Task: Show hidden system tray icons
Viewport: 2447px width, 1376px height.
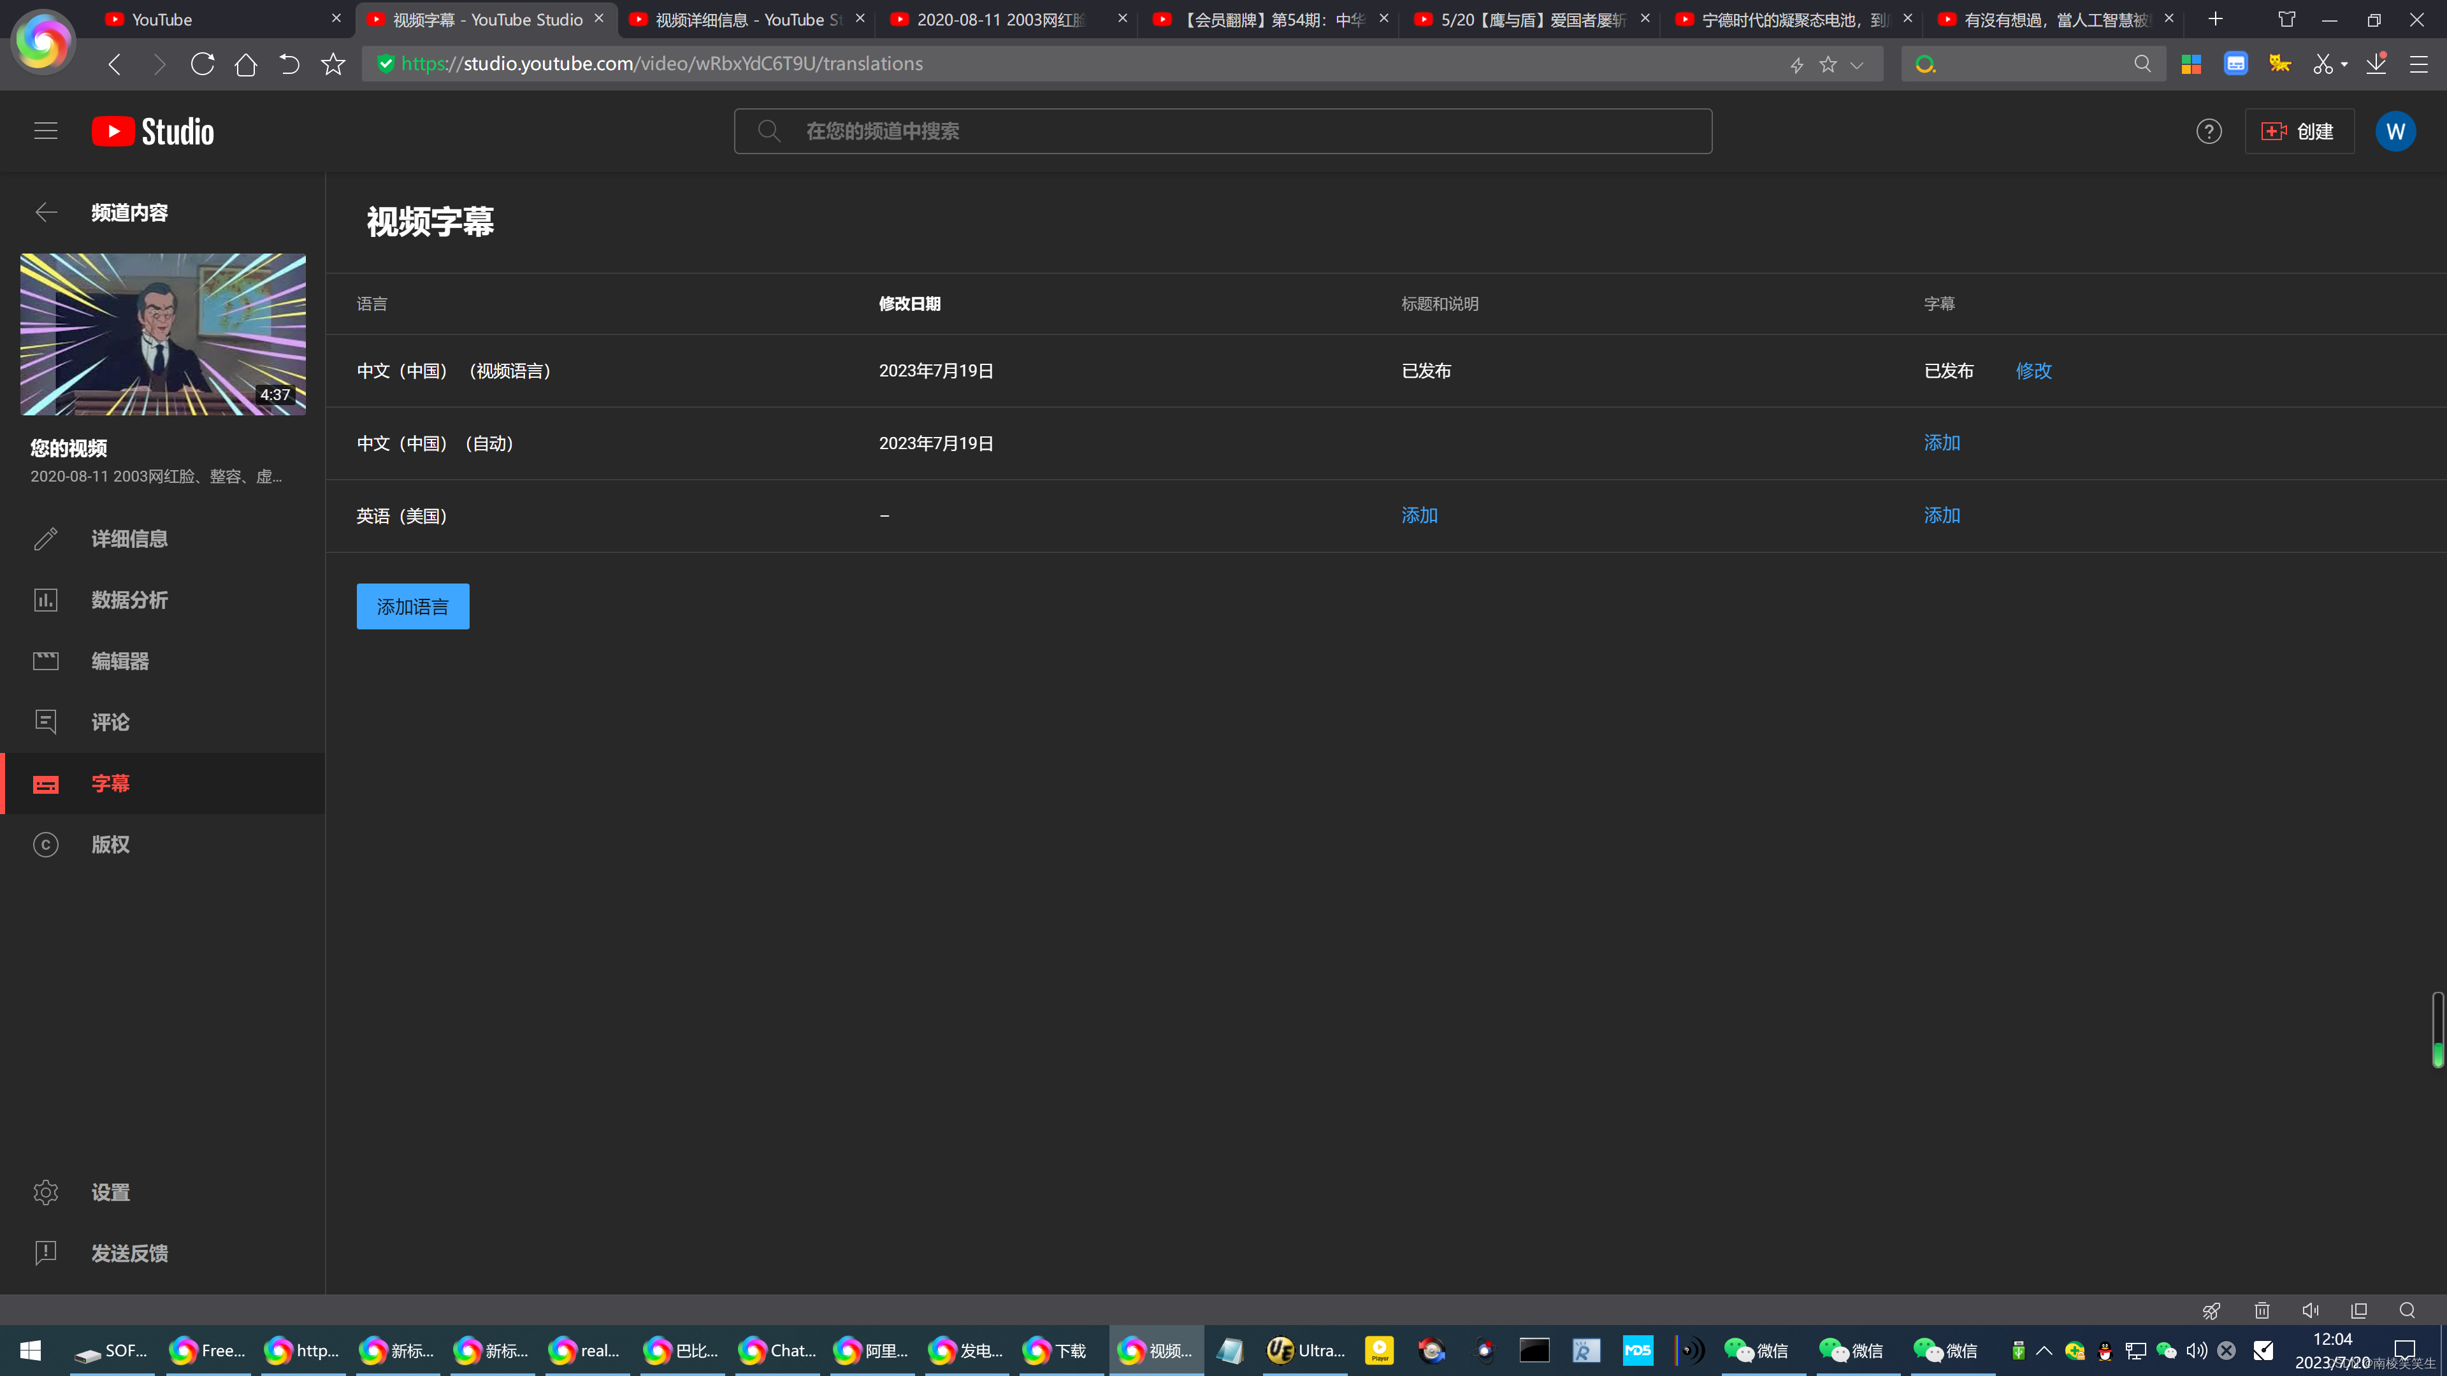Action: [2044, 1351]
